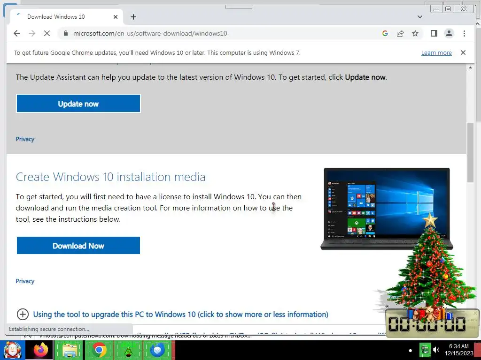The height and width of the screenshot is (360, 481).
Task: Click the network tray icon
Action: coord(425,350)
